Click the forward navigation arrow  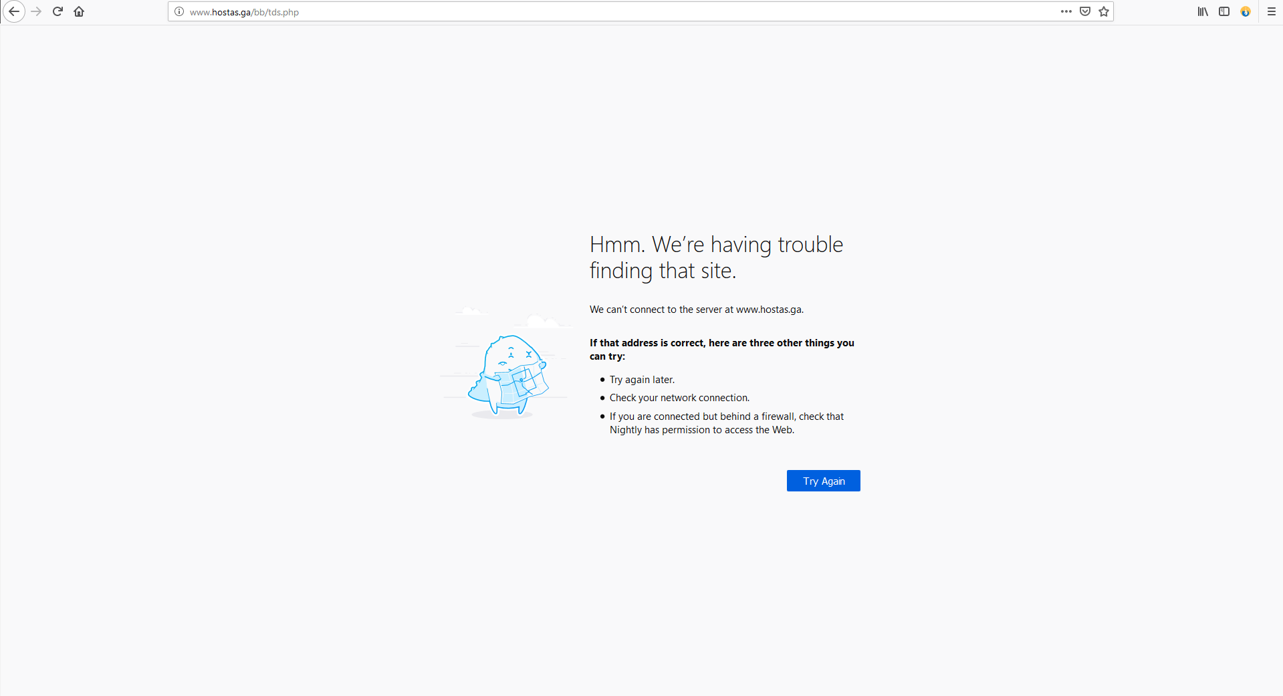(x=36, y=11)
